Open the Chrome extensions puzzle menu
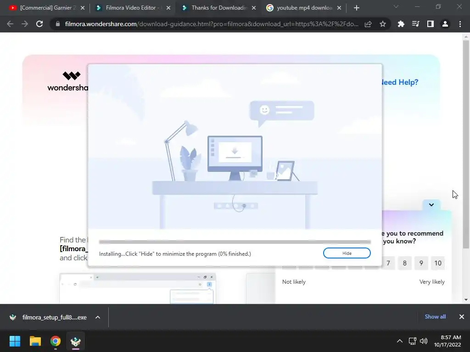470x352 pixels. click(401, 24)
